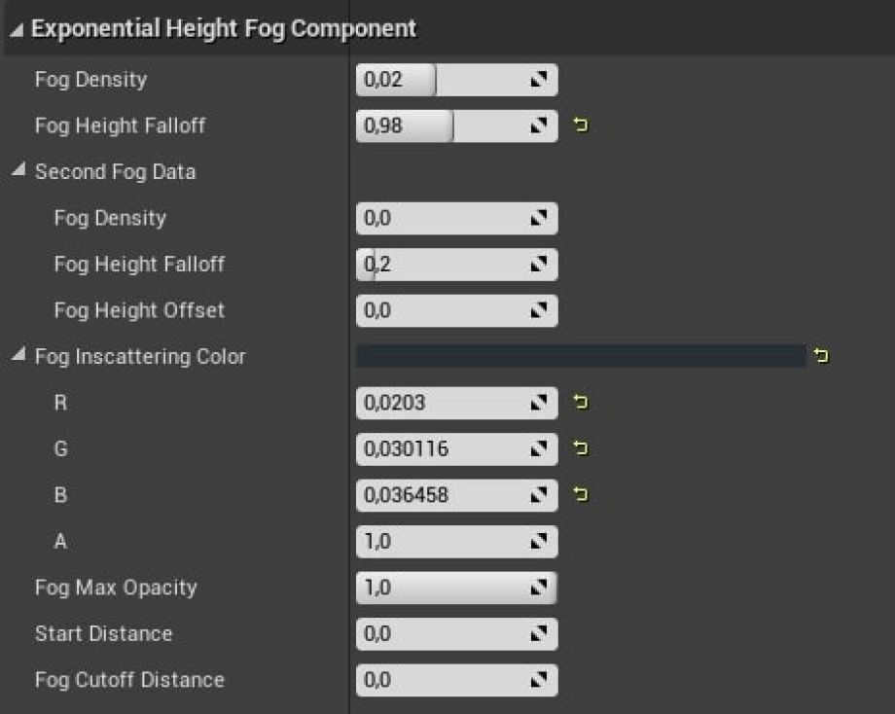Click the spin arrow icon on Fog Max Opacity
The image size is (895, 714).
[538, 588]
